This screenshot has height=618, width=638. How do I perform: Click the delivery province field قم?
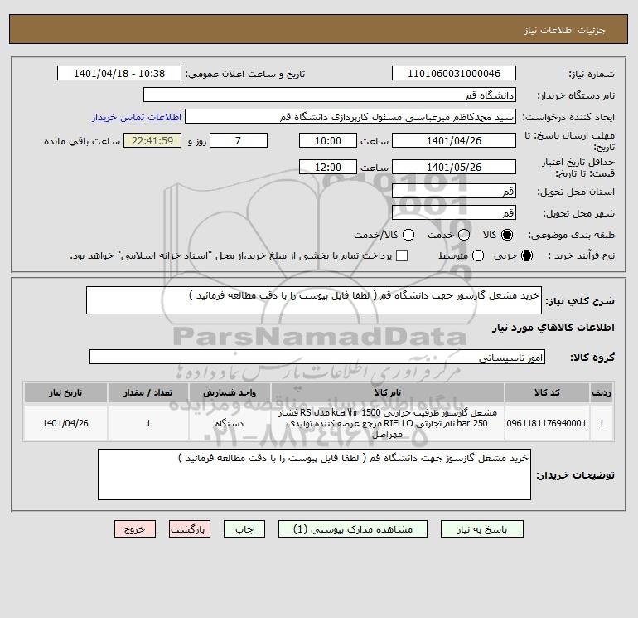pyautogui.click(x=454, y=191)
